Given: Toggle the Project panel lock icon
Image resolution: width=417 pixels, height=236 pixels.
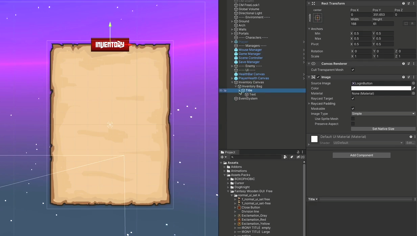Looking at the screenshot, I should coord(298,152).
